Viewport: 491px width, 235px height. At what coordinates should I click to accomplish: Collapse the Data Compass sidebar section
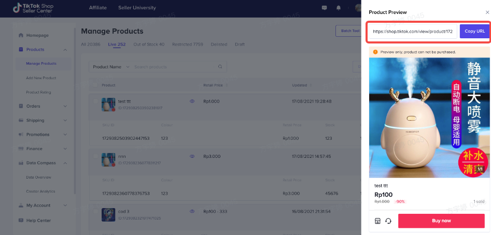(x=65, y=163)
